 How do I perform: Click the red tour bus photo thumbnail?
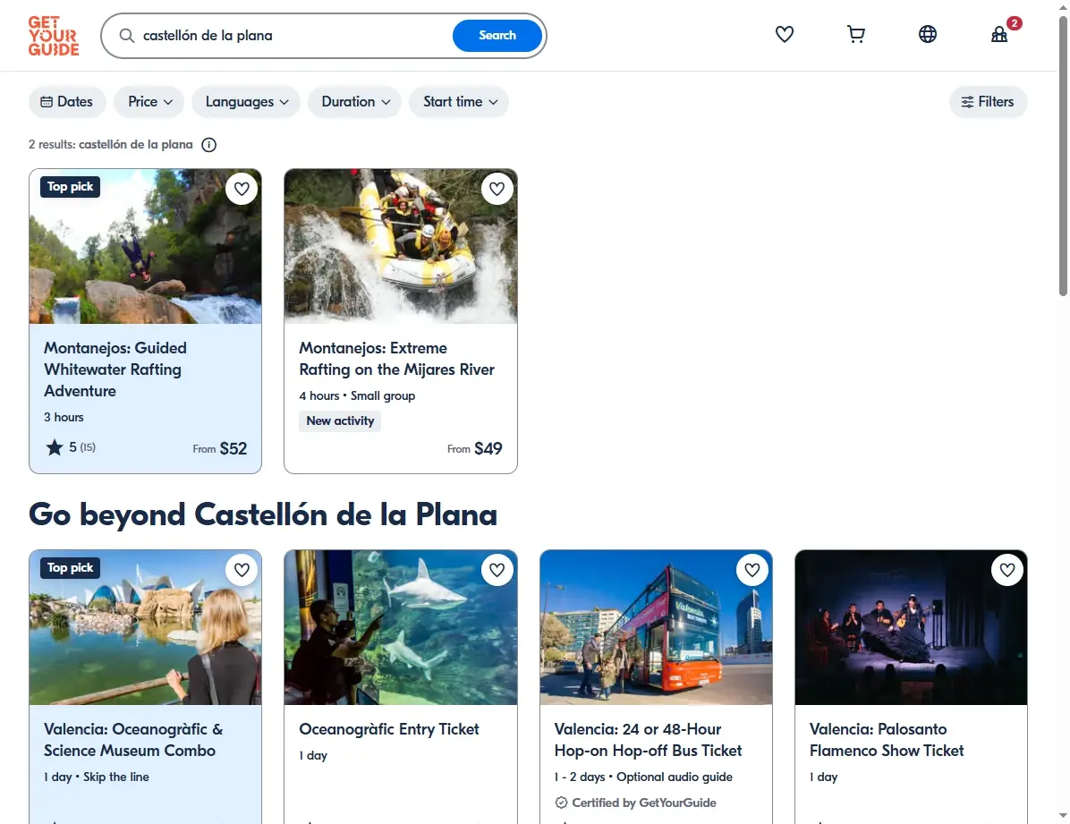(x=656, y=627)
